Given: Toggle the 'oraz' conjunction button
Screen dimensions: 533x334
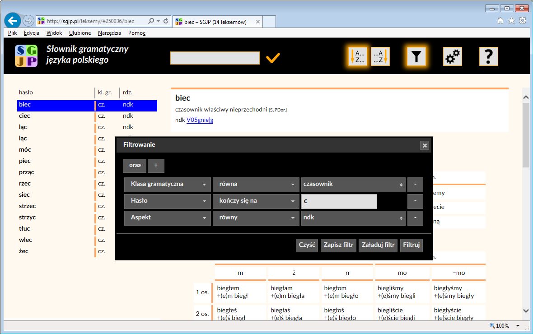Looking at the screenshot, I should 135,166.
